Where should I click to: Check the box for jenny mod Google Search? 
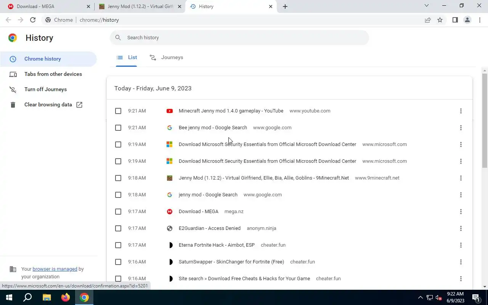click(x=118, y=195)
